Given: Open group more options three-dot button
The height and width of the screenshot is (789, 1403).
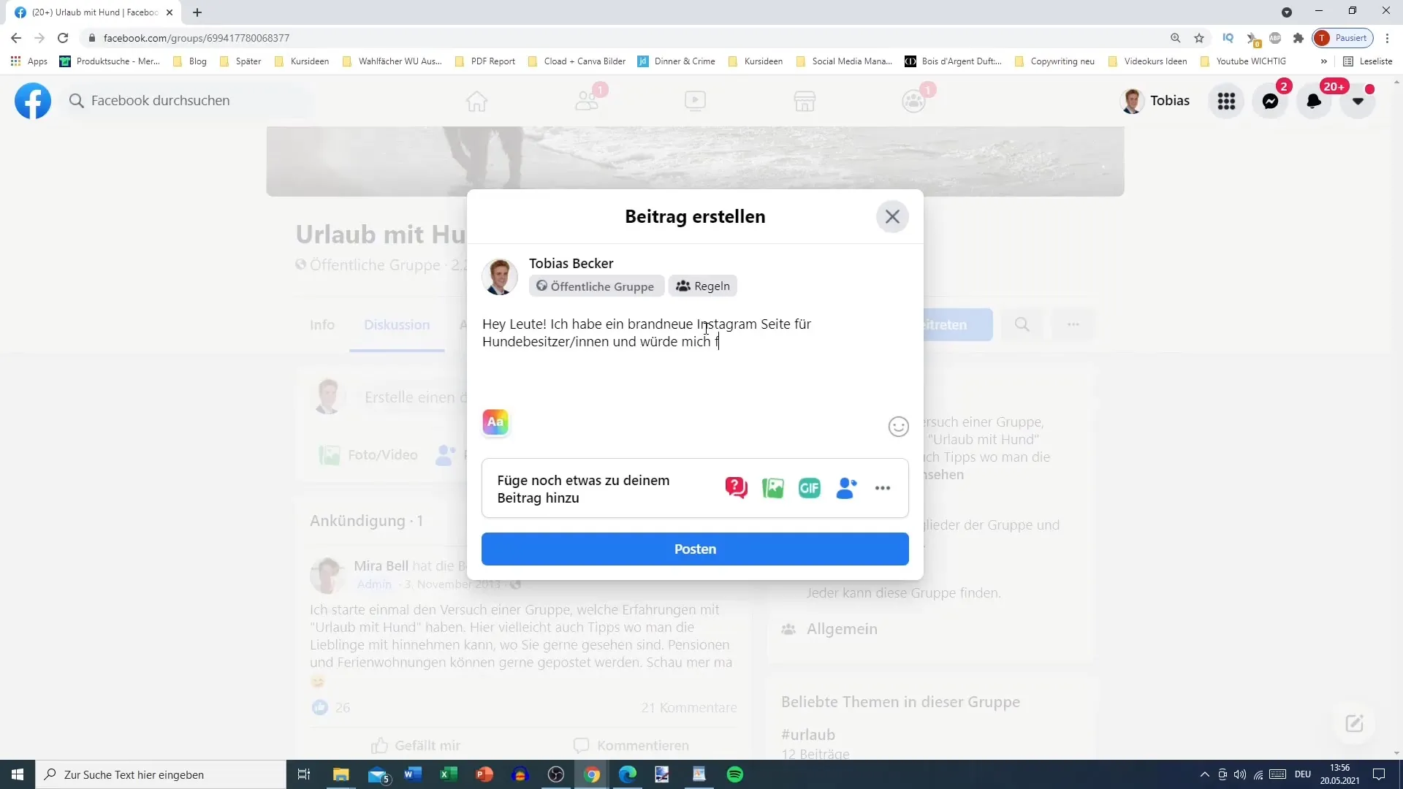Looking at the screenshot, I should (x=1073, y=324).
